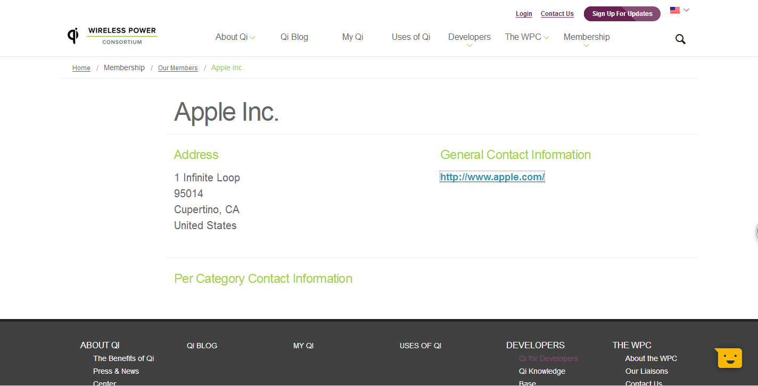Viewport: 758px width, 386px height.
Task: Click Sign Up For Updates button
Action: tap(622, 14)
